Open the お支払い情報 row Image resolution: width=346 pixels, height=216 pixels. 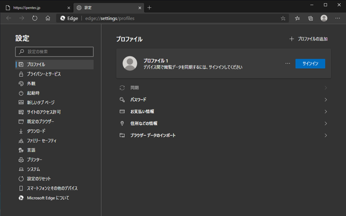click(224, 112)
